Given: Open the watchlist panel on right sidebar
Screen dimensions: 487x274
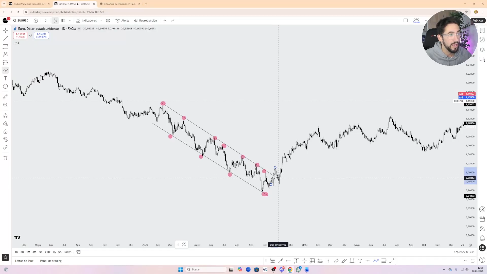Looking at the screenshot, I should (x=482, y=30).
